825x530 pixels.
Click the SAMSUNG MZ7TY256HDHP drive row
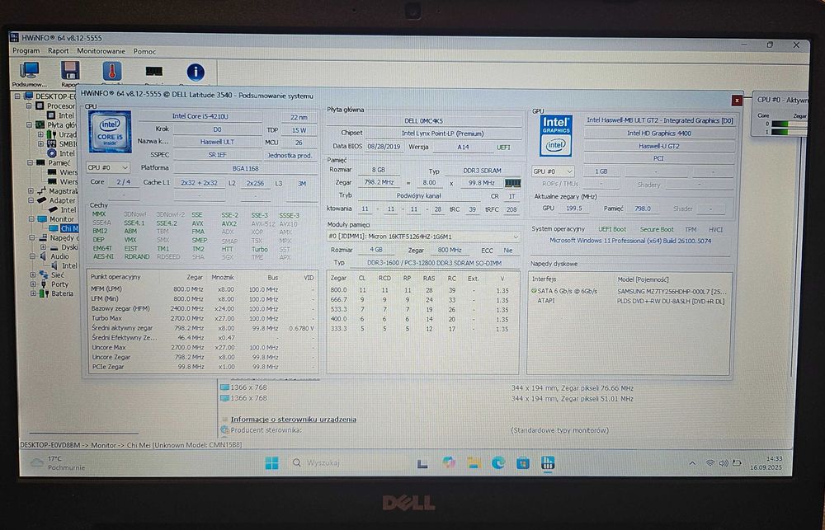[x=629, y=291]
